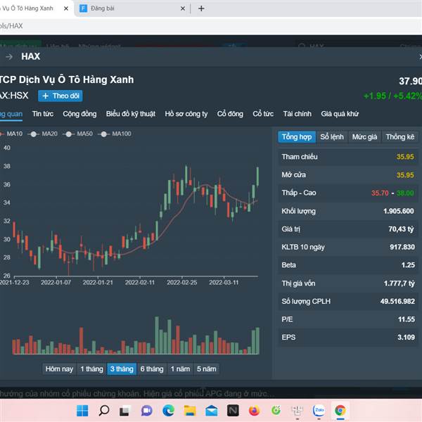Set chart range to 1 năm
The image size is (422, 422).
[180, 369]
